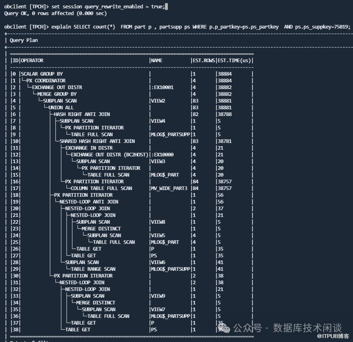Click the OPERATOR column header
This screenshot has height=342, width=353.
pyautogui.click(x=32, y=60)
